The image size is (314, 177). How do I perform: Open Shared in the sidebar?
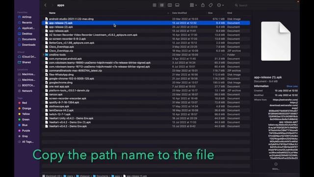click(26, 62)
